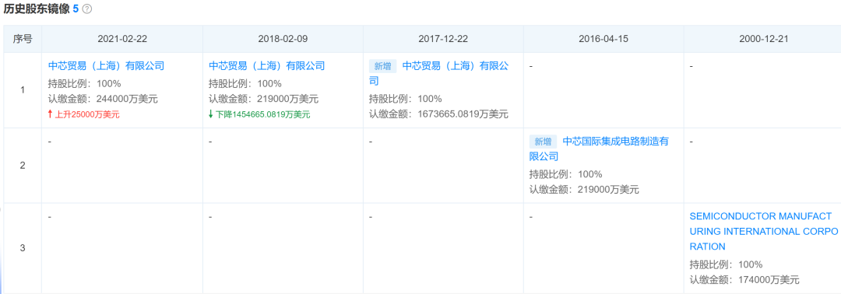Click row number 2 in the 序号 column

(23, 166)
